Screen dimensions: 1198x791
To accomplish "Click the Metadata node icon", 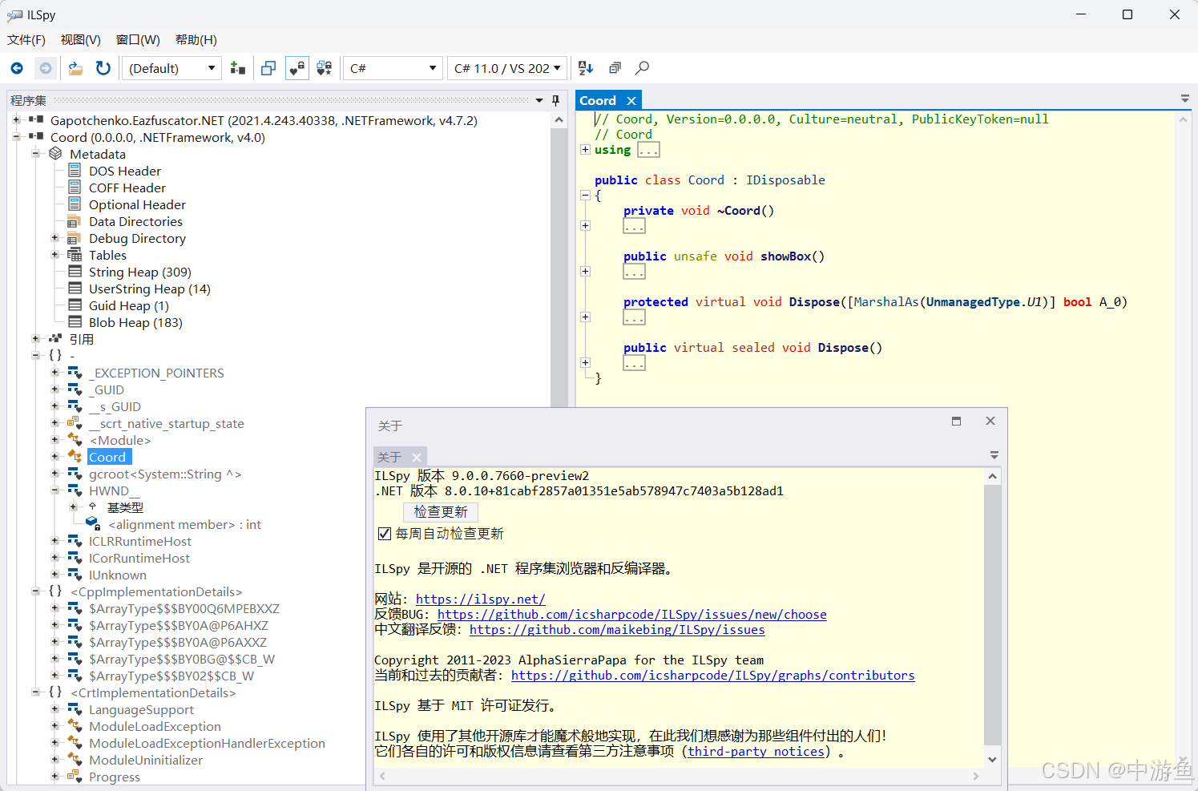I will pos(55,154).
